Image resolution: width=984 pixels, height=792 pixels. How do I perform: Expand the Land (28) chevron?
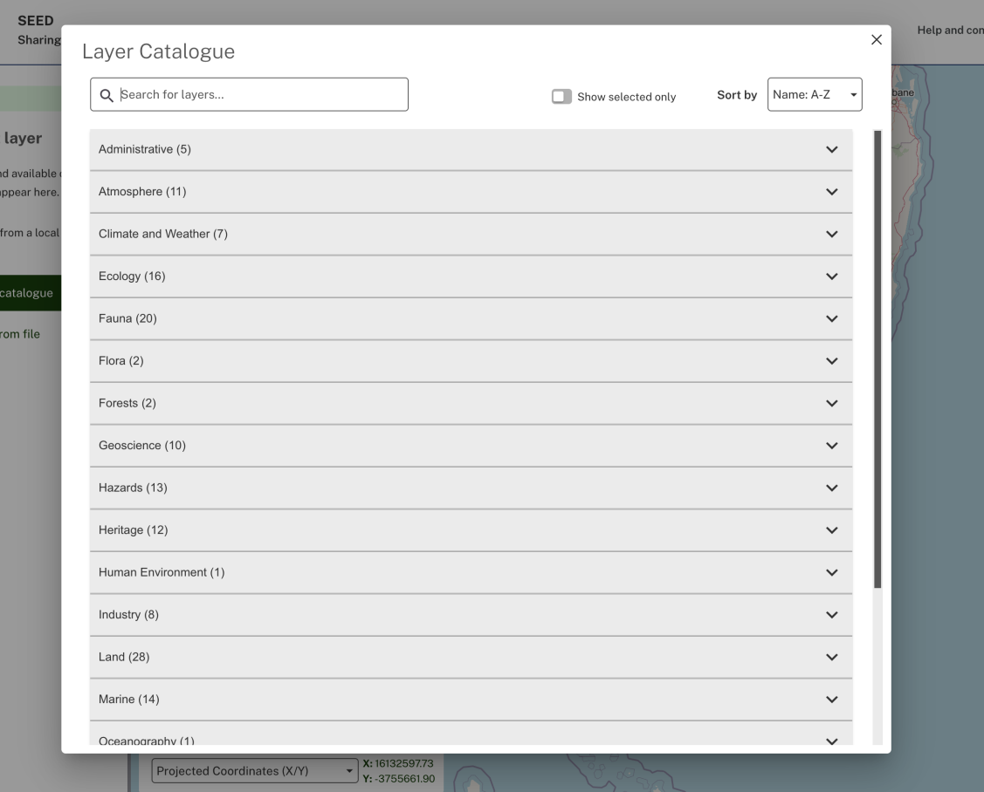(831, 657)
